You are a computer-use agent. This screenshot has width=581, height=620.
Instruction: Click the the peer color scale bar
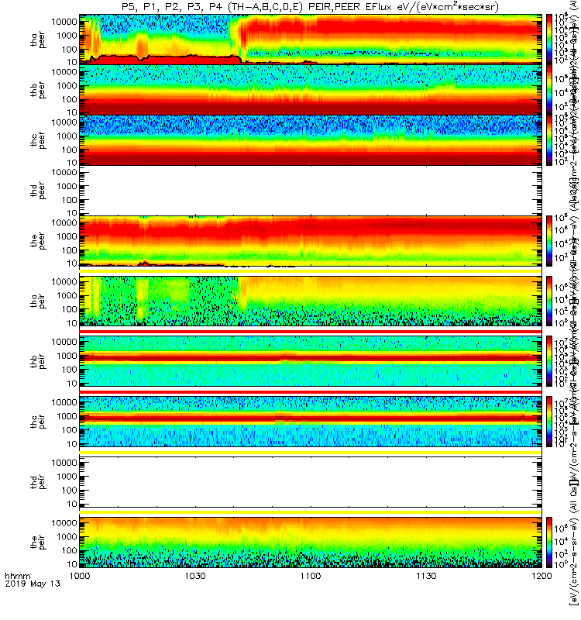549,240
